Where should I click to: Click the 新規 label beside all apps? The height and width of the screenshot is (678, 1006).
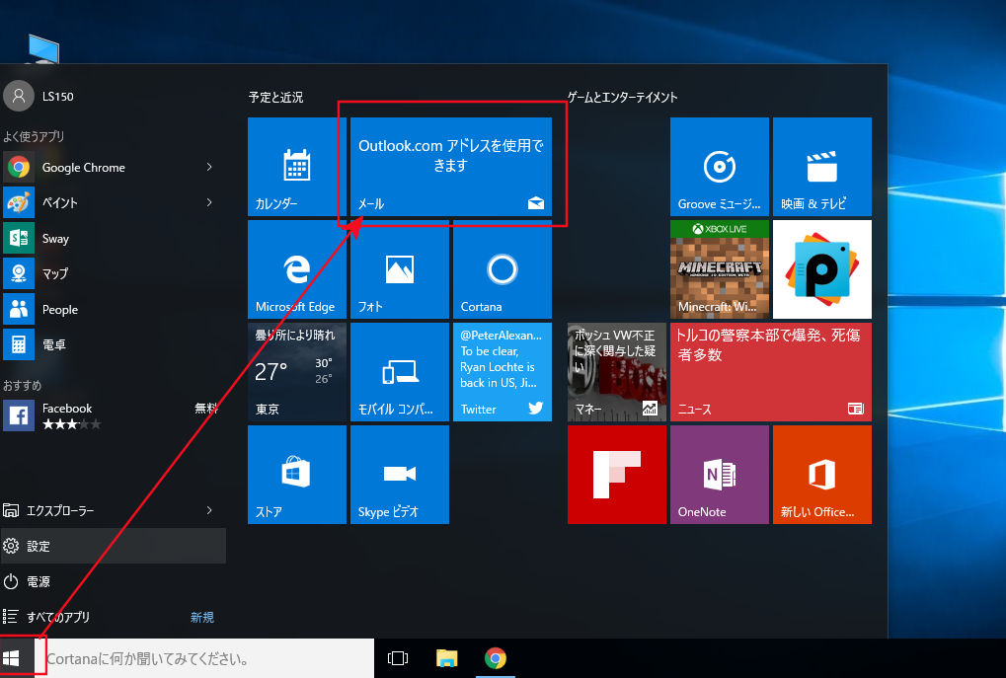[202, 617]
